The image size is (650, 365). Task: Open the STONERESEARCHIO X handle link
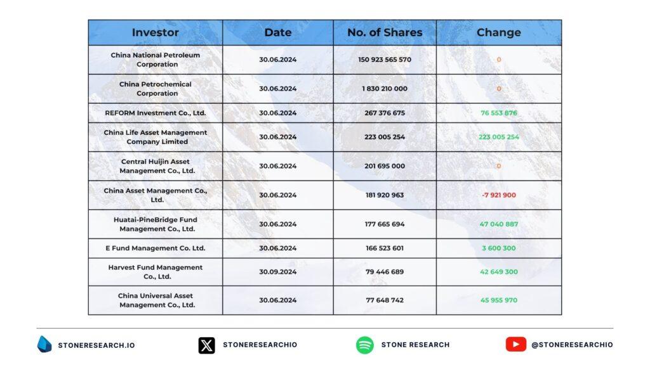pos(260,345)
